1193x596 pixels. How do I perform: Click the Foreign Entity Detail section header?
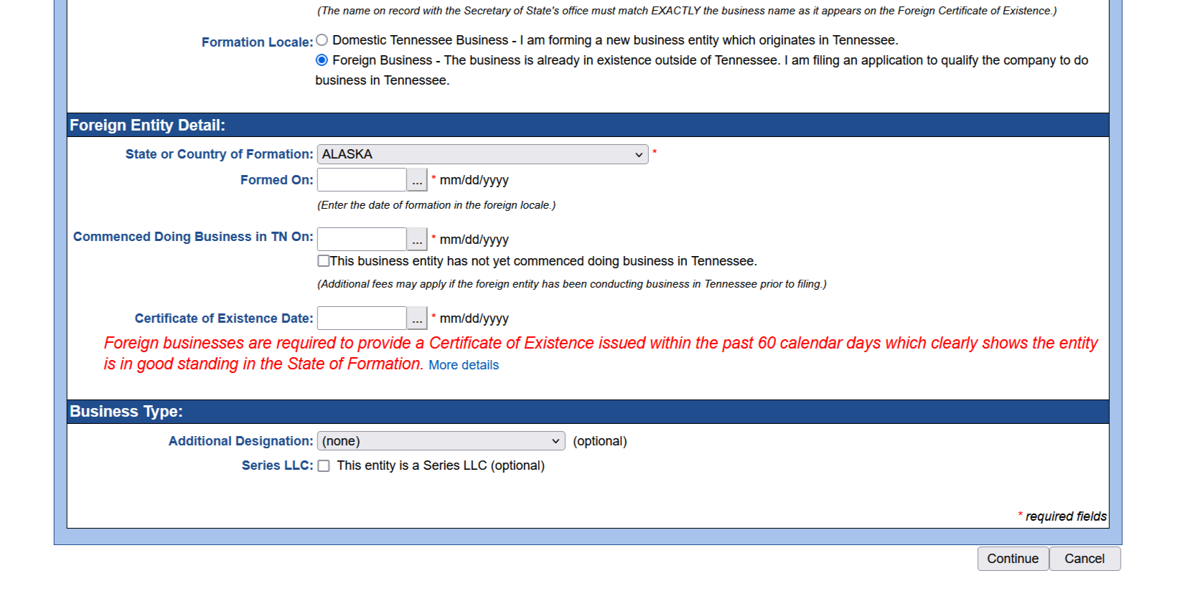147,126
